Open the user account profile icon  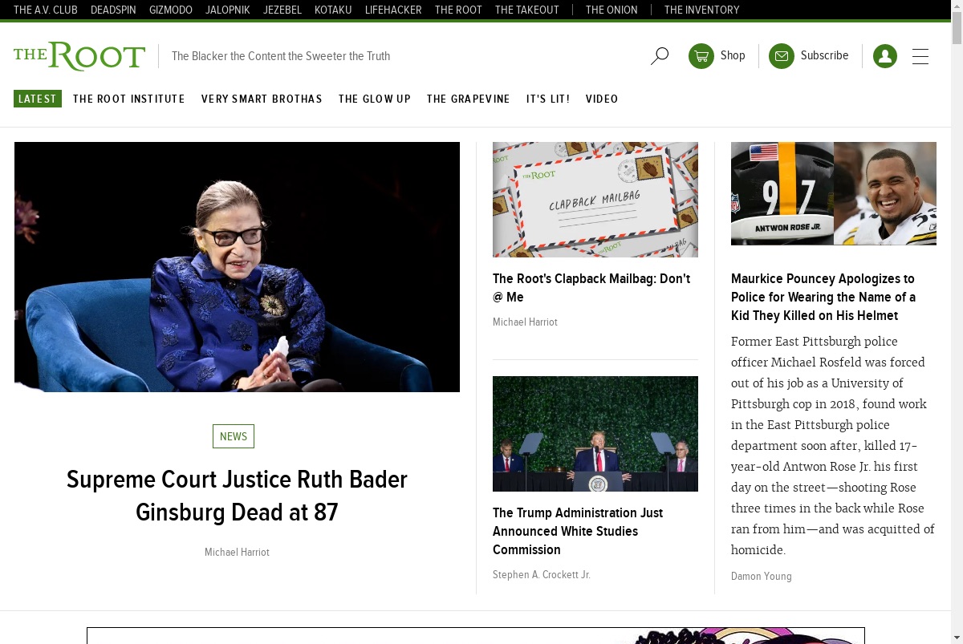pyautogui.click(x=885, y=56)
